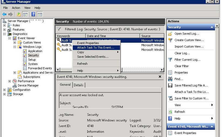This screenshot has height=137, width=222.
Task: Select the System log in the tree
Action: 33,64
